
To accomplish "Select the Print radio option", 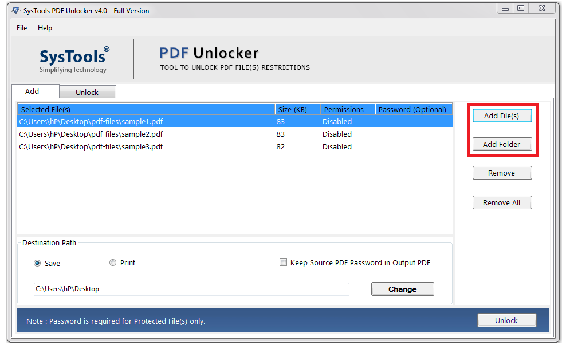I will (113, 262).
